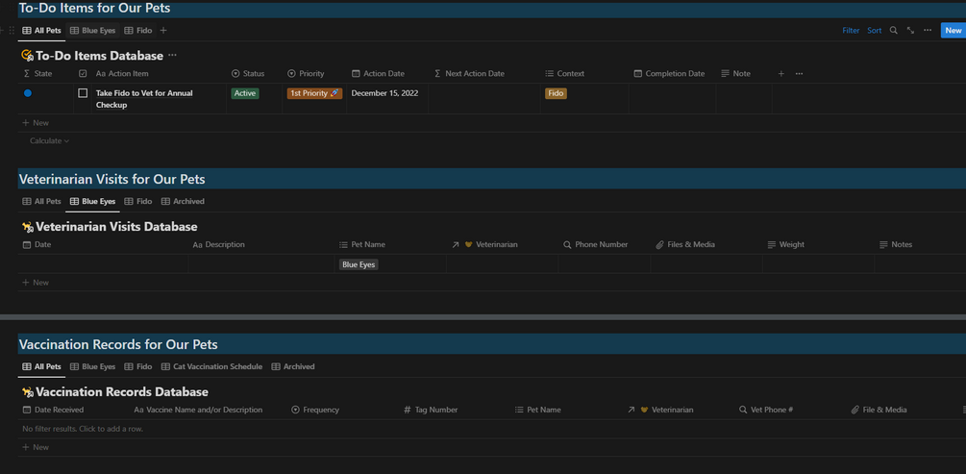This screenshot has height=474, width=966.
Task: Open search in To-Do database toolbar
Action: [x=893, y=30]
